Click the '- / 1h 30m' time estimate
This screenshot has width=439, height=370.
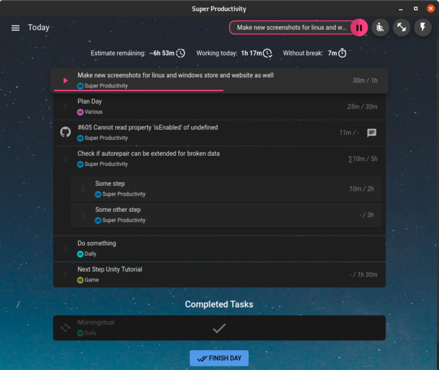click(363, 274)
